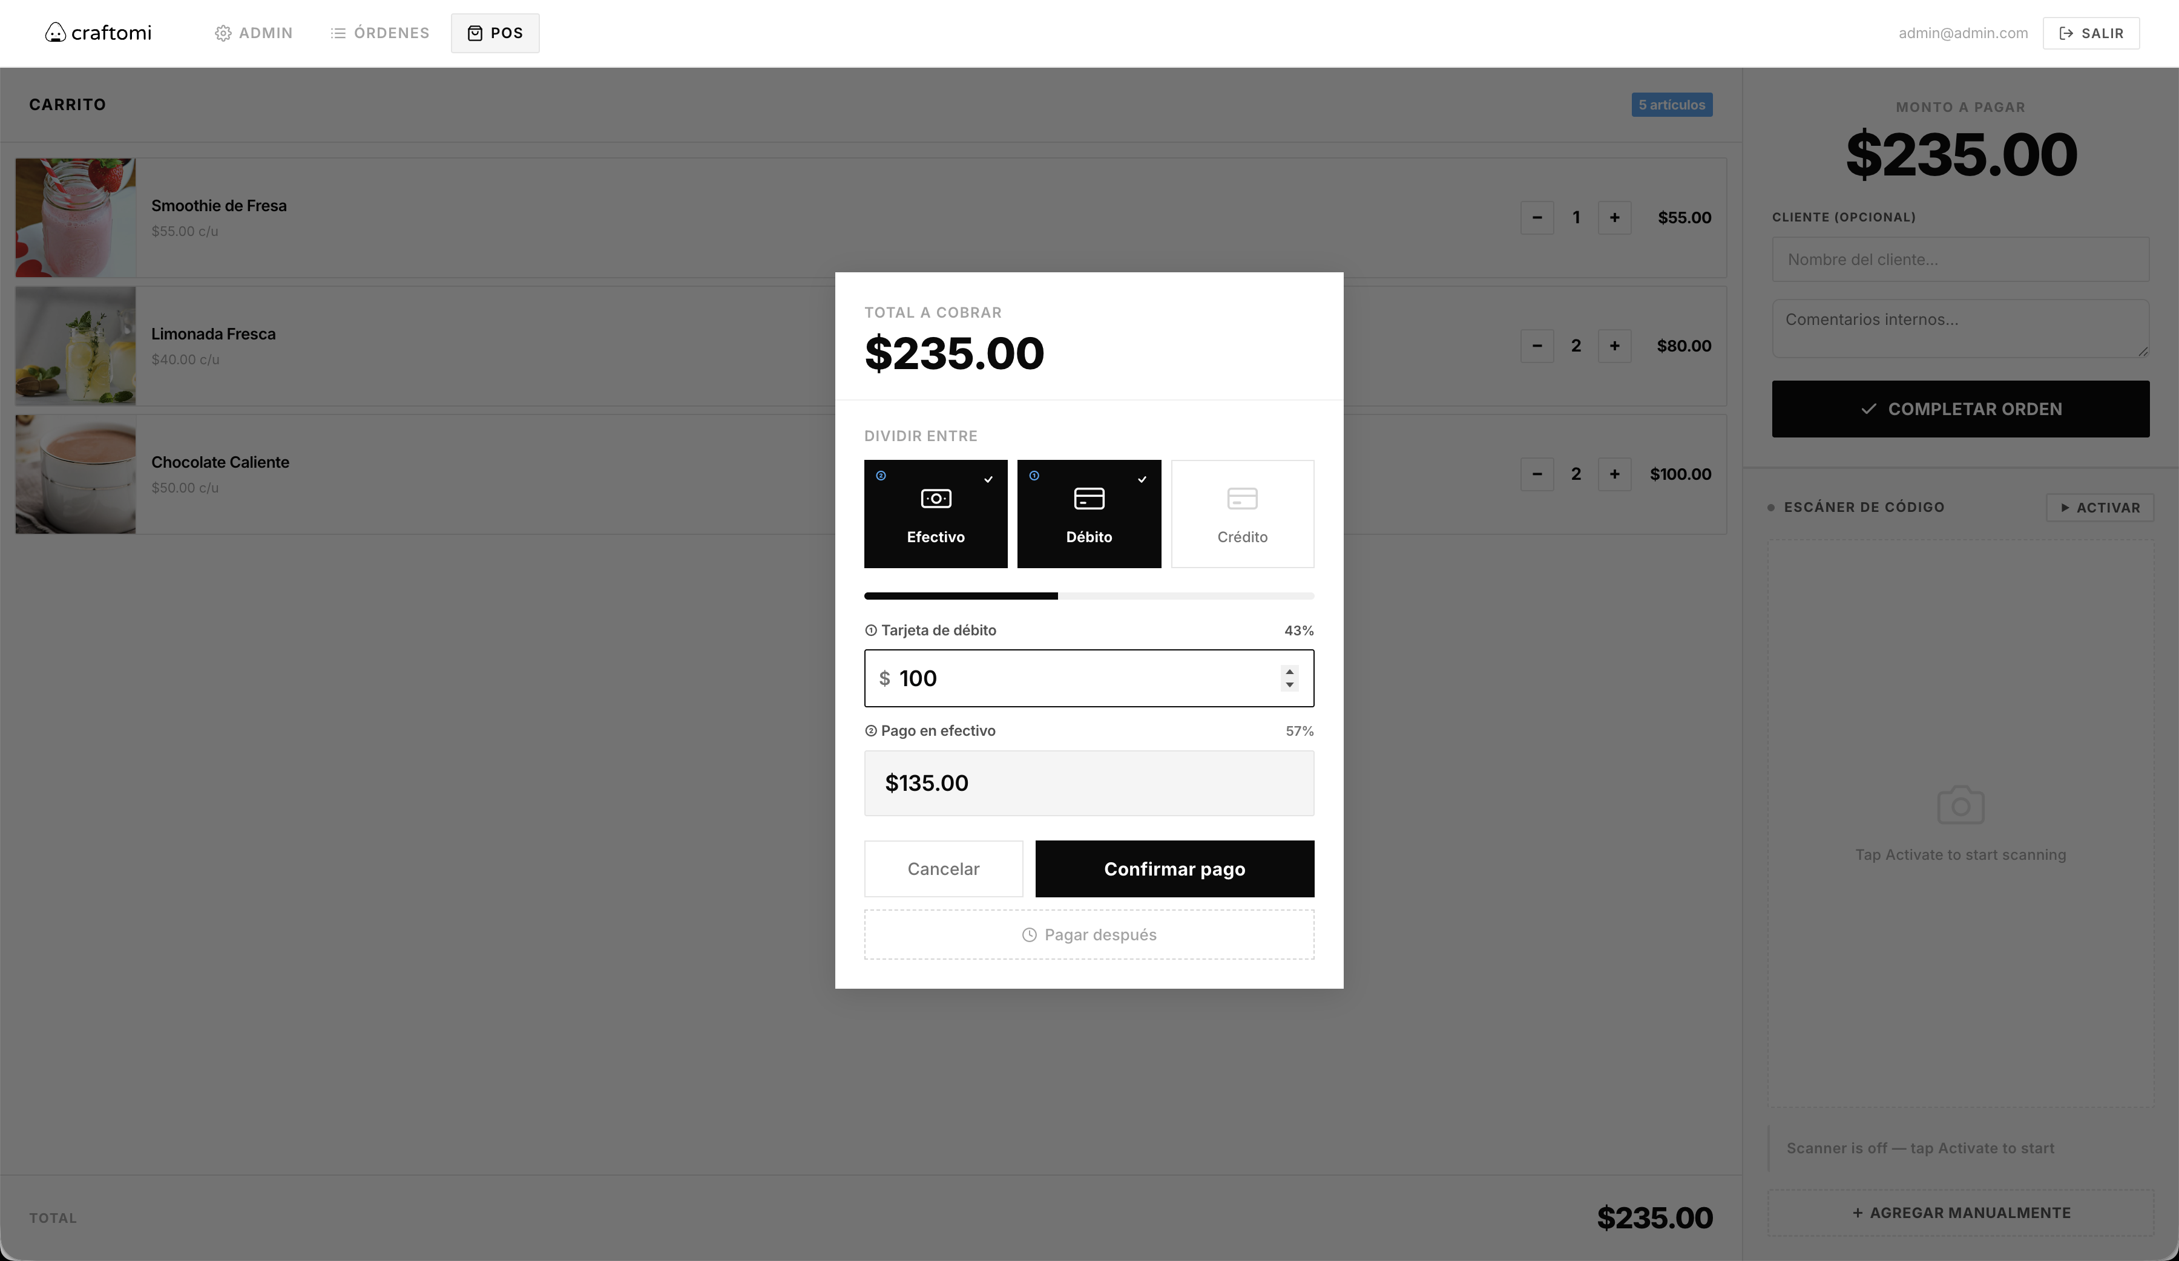Viewport: 2179px width, 1261px height.
Task: Click the SALIR exit icon
Action: click(2066, 33)
